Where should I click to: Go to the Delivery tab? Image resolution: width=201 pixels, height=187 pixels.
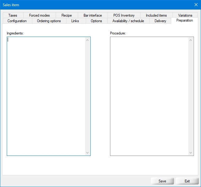coord(160,21)
